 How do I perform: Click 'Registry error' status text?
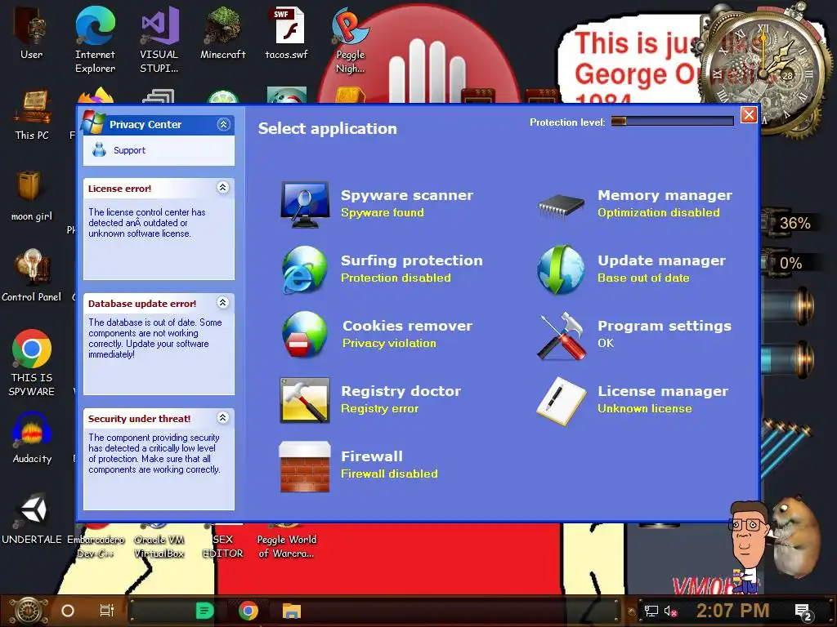(379, 408)
